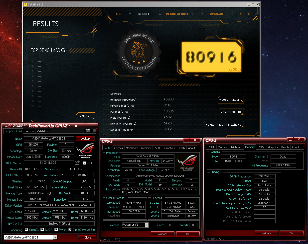Click Validate in left CPU-Z window
Image resolution: width=308 pixels, height=244 pixels.
click(162, 234)
